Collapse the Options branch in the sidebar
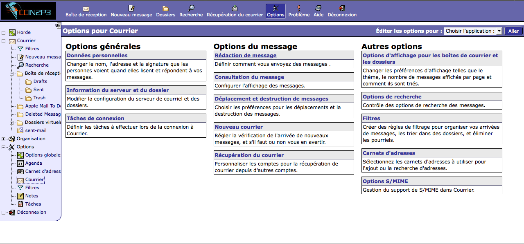The width and height of the screenshot is (524, 244). pyautogui.click(x=4, y=147)
